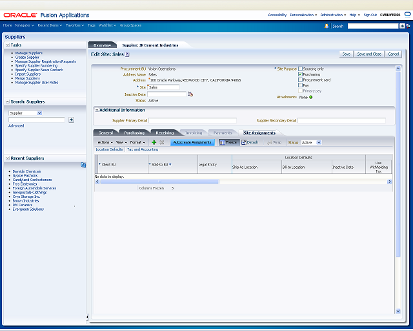Open the Navigator menu
Screen dimensions: 413x331
25,25
